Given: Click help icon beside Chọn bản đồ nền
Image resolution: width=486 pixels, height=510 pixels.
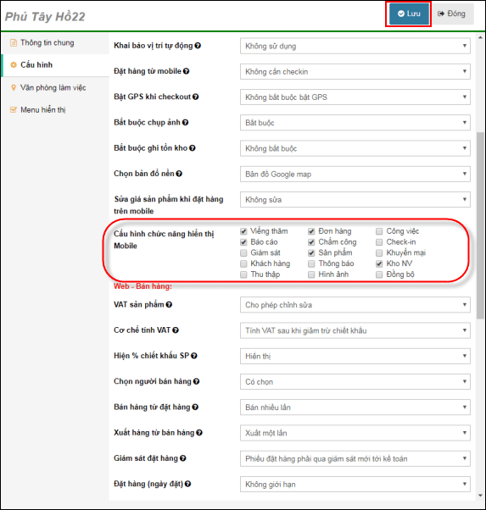Looking at the screenshot, I should coord(179,174).
